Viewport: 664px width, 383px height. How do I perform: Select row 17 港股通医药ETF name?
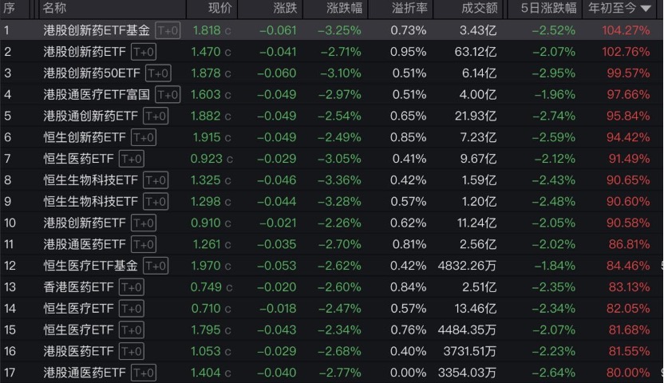point(85,372)
